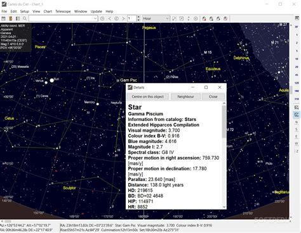Face the south horizon with S button
The width and height of the screenshot is (301, 233).
297,129
